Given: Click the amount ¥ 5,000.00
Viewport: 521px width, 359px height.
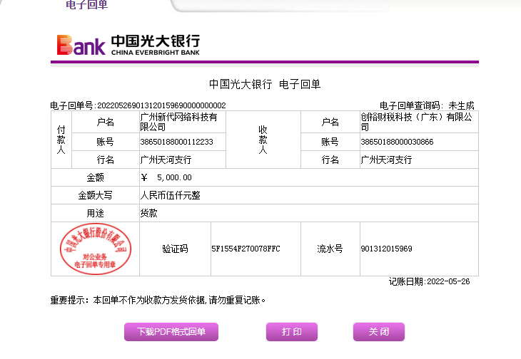Looking at the screenshot, I should (x=166, y=177).
